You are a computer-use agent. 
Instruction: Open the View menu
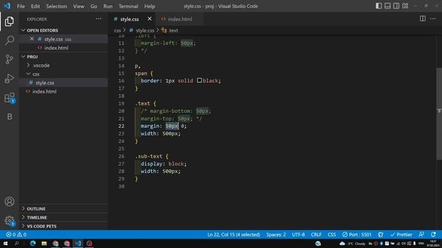(x=79, y=6)
